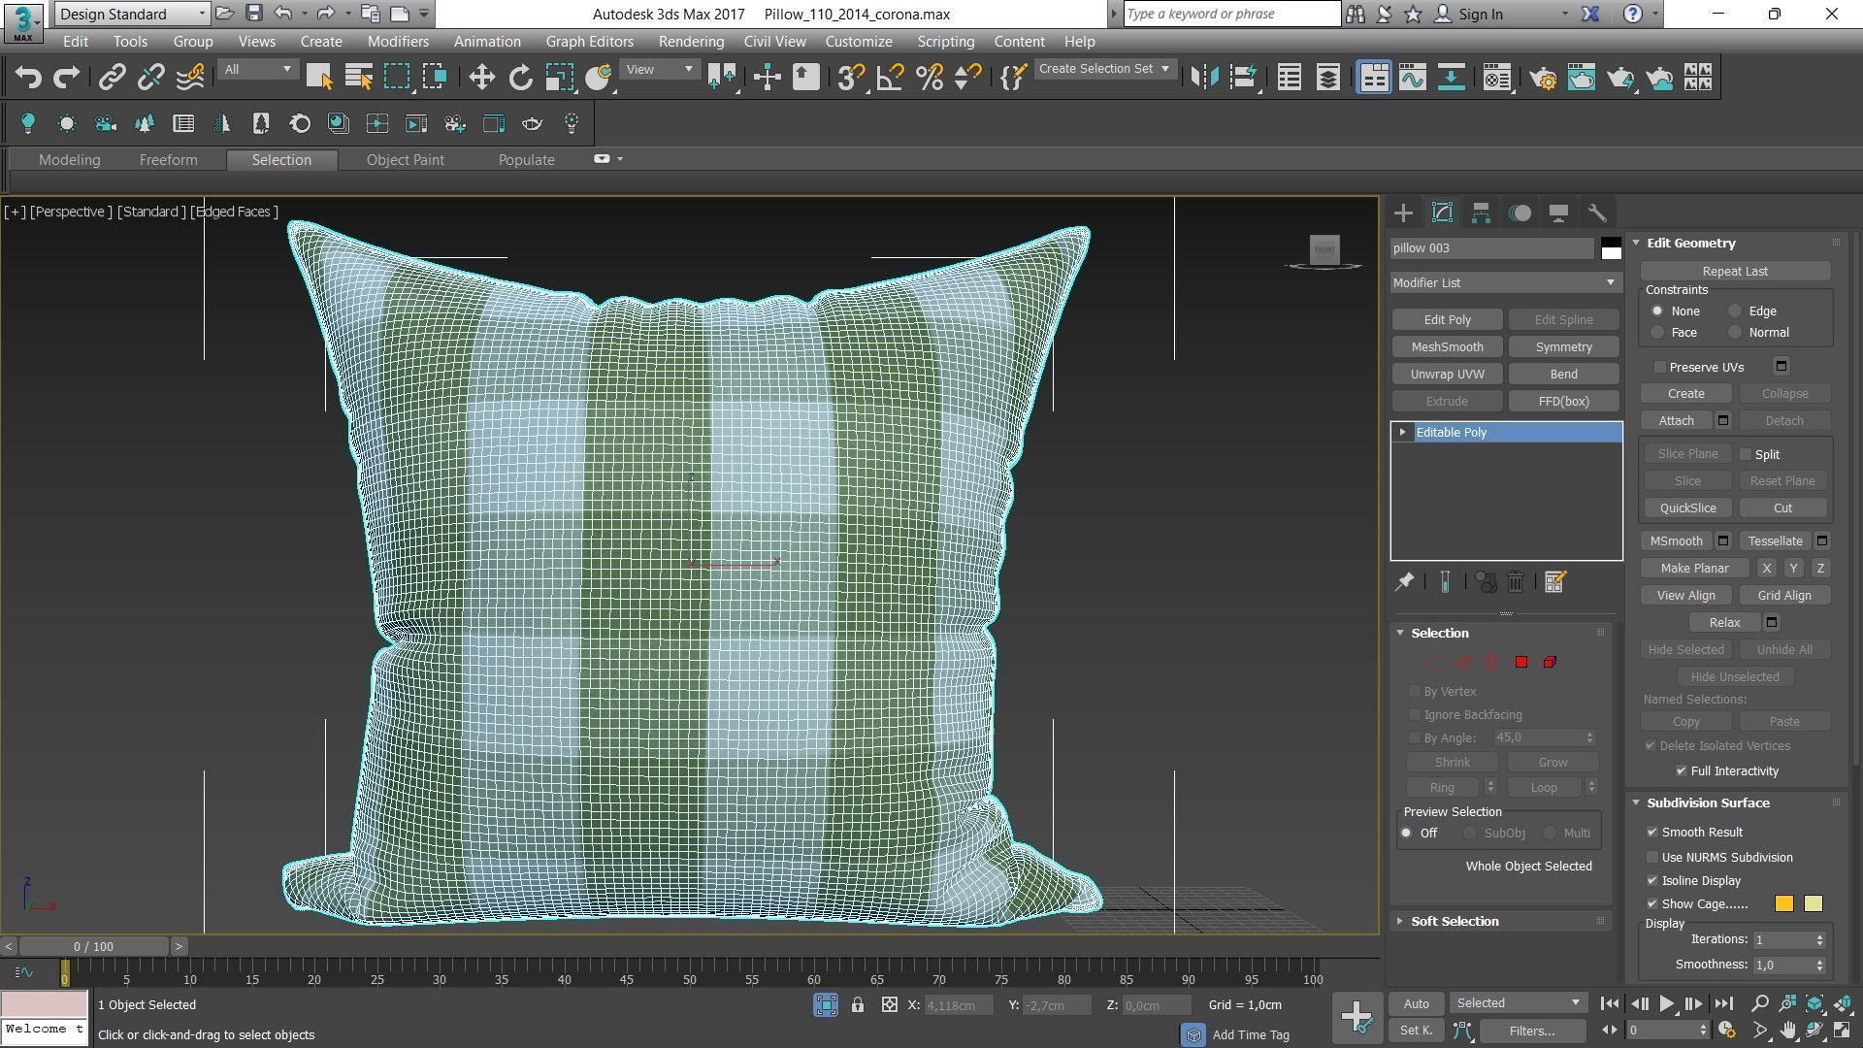
Task: Click the orange cage color swatch
Action: (x=1783, y=904)
